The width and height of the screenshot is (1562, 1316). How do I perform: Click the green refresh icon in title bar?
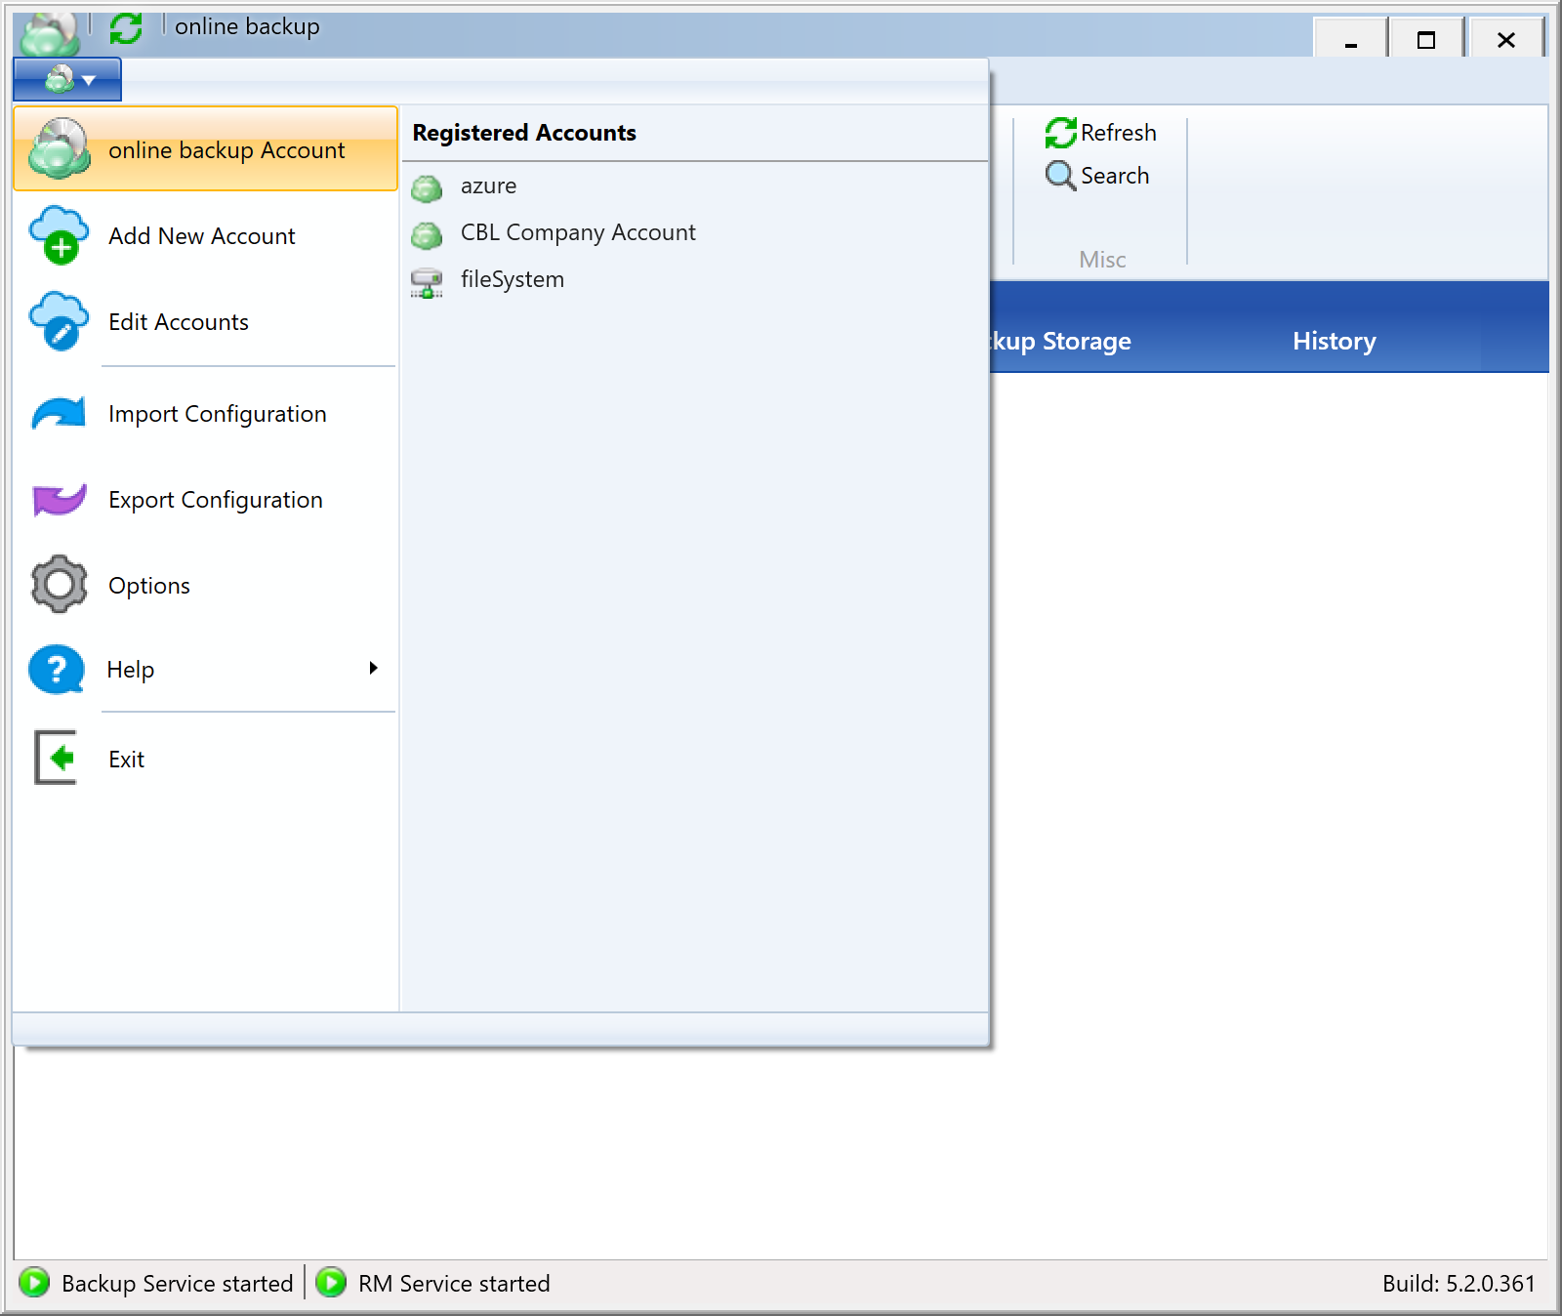pyautogui.click(x=126, y=28)
